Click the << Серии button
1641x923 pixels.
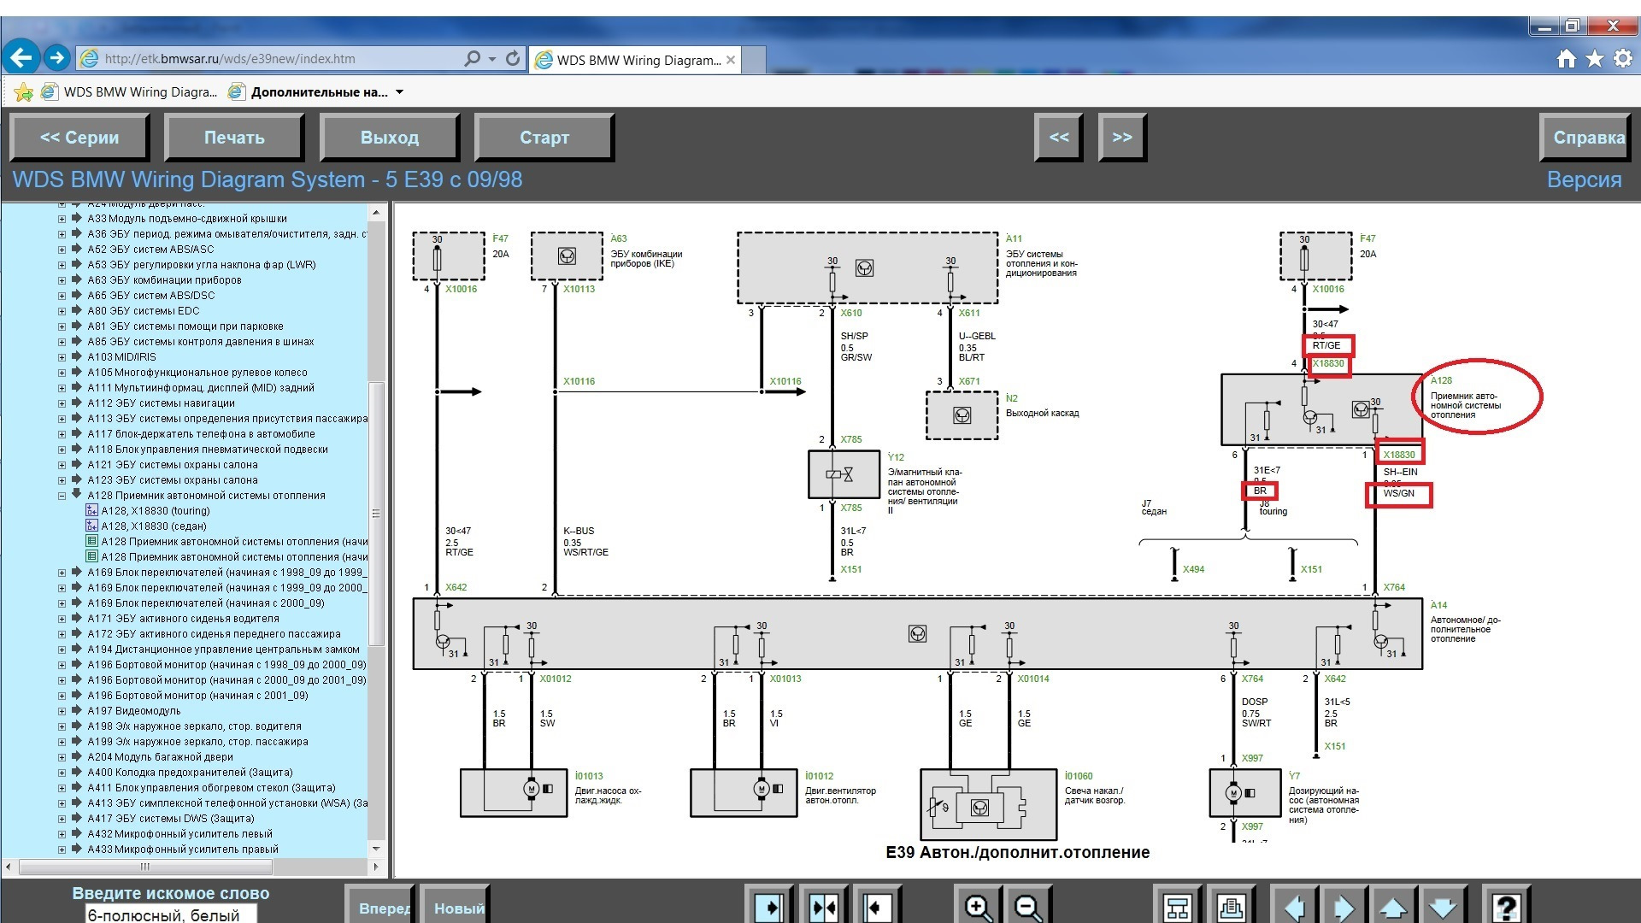click(x=79, y=138)
